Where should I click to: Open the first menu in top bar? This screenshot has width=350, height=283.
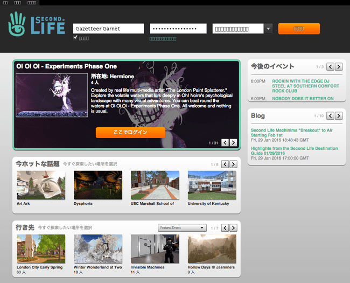coord(5,3)
